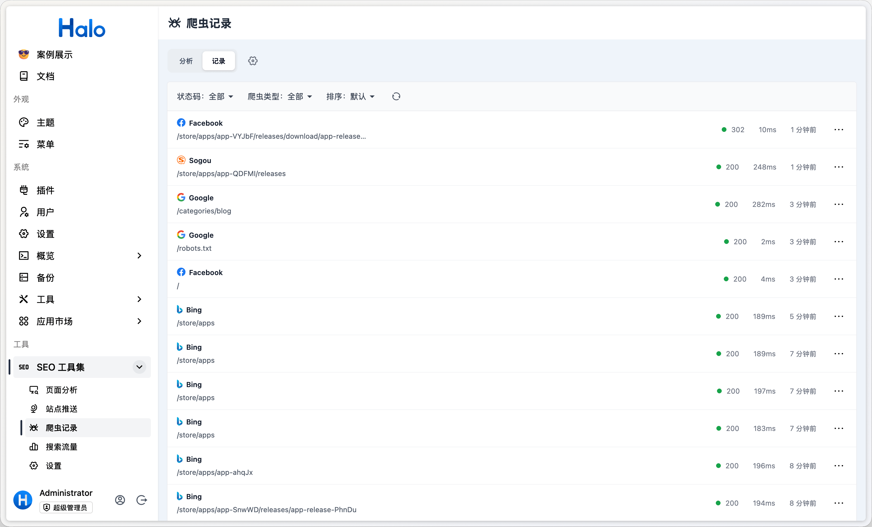Open more options for Google /categories/blog row
The height and width of the screenshot is (527, 872).
[839, 204]
